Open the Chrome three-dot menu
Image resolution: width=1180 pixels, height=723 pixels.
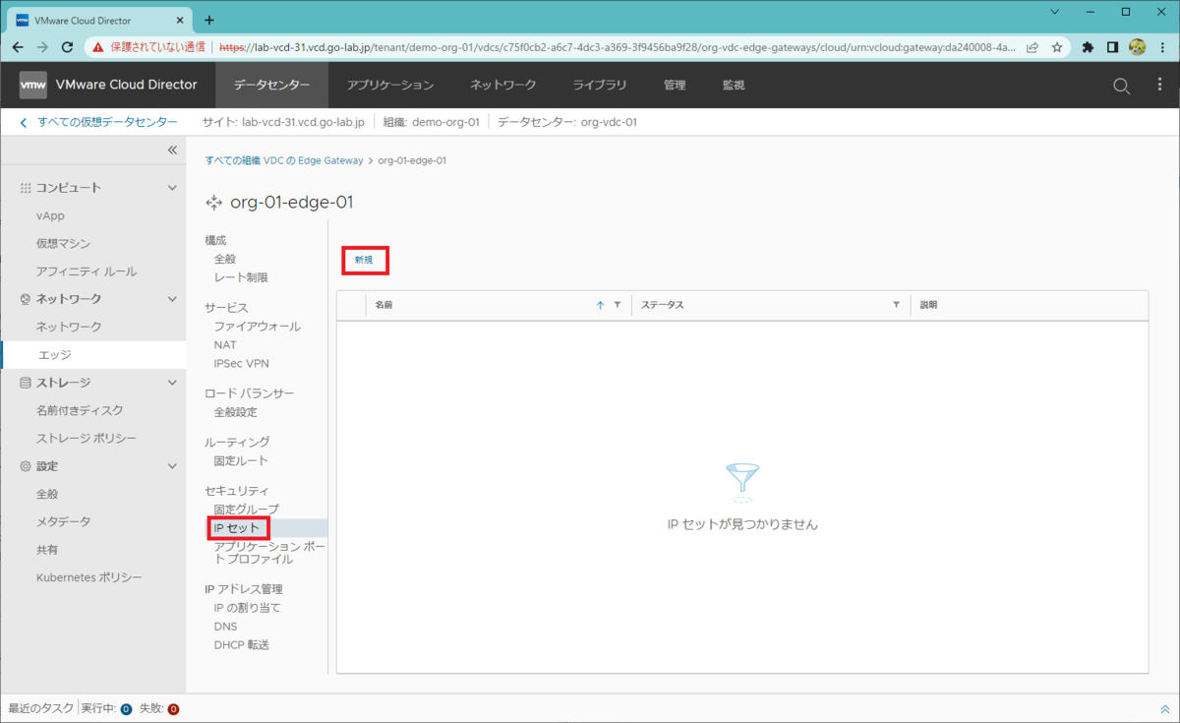tap(1162, 46)
